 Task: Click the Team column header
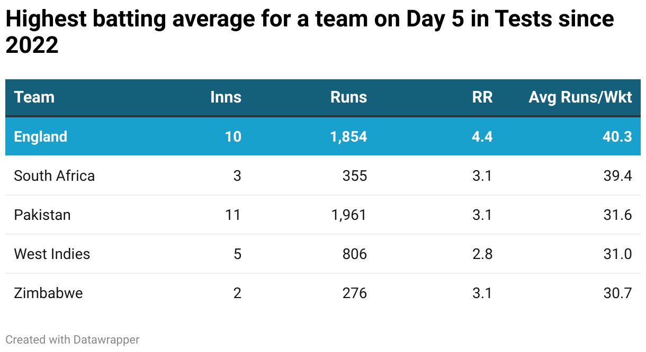[34, 97]
